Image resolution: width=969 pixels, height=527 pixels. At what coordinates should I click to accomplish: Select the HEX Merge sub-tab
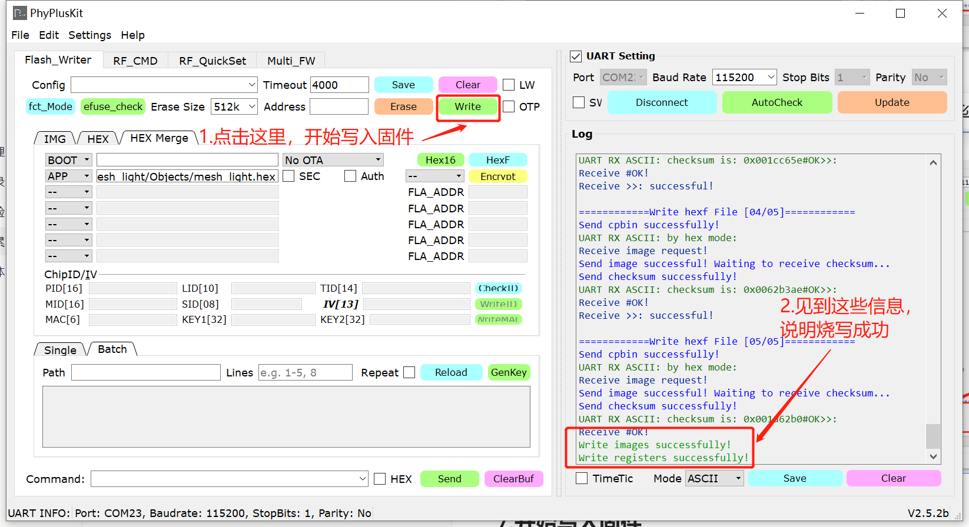(159, 138)
